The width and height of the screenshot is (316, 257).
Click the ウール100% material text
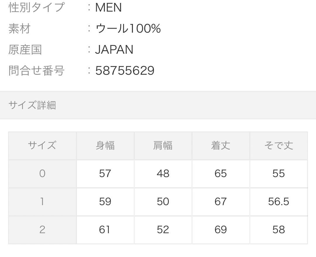click(128, 28)
